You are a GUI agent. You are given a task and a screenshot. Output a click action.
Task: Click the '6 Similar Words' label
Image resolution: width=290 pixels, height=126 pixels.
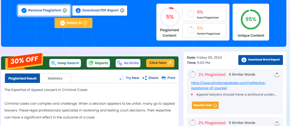click(242, 75)
